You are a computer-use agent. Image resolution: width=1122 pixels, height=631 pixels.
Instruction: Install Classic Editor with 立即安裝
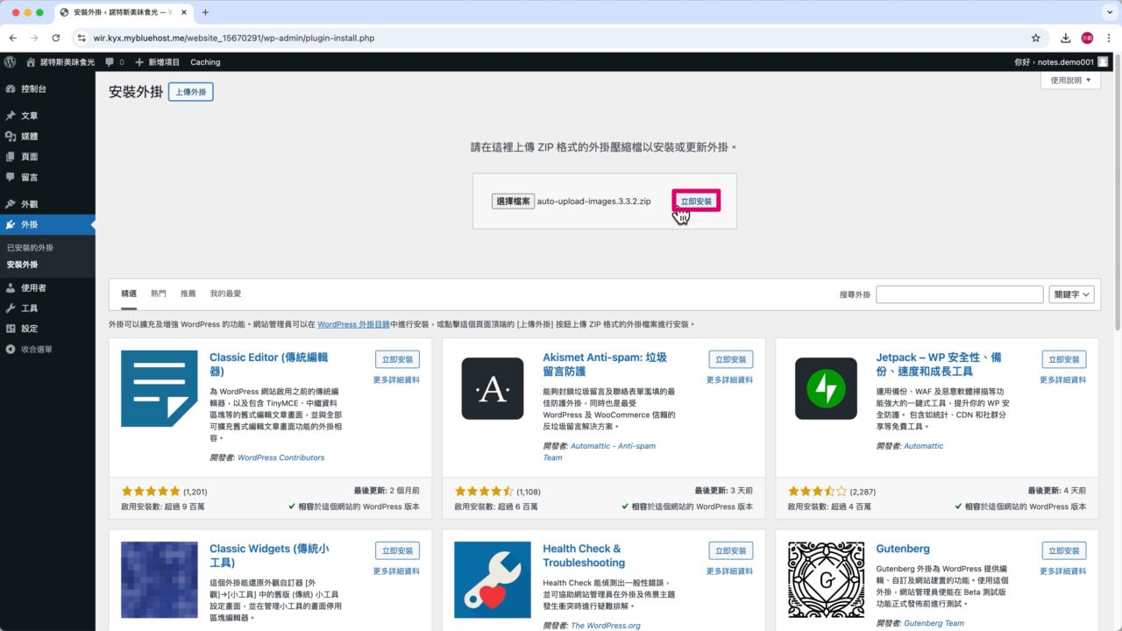(397, 359)
